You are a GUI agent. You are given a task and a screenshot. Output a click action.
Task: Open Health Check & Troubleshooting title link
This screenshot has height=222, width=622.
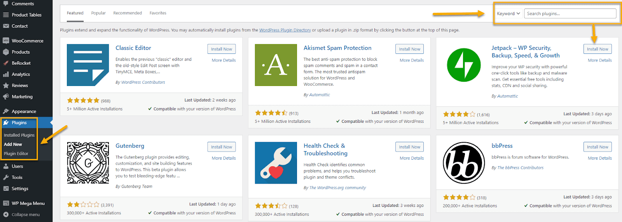pyautogui.click(x=326, y=150)
